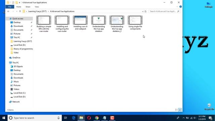
Task: Open Windows Start menu
Action: click(x=4, y=118)
